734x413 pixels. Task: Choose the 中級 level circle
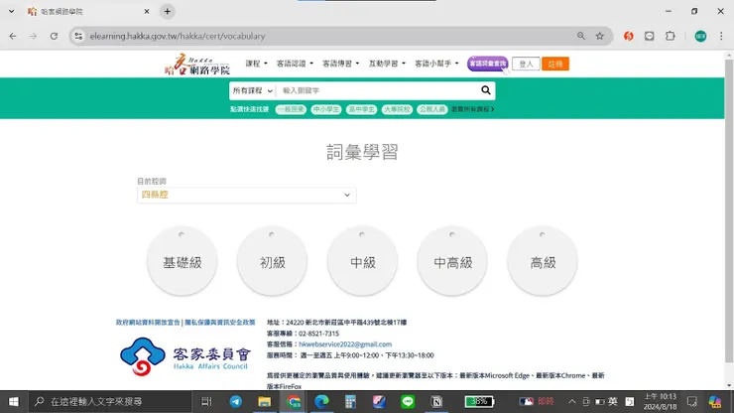pos(362,261)
